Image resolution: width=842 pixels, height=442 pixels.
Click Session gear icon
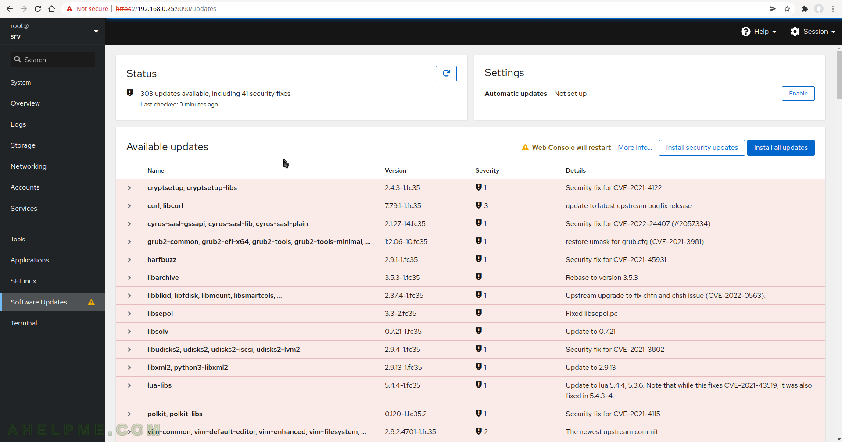click(795, 32)
